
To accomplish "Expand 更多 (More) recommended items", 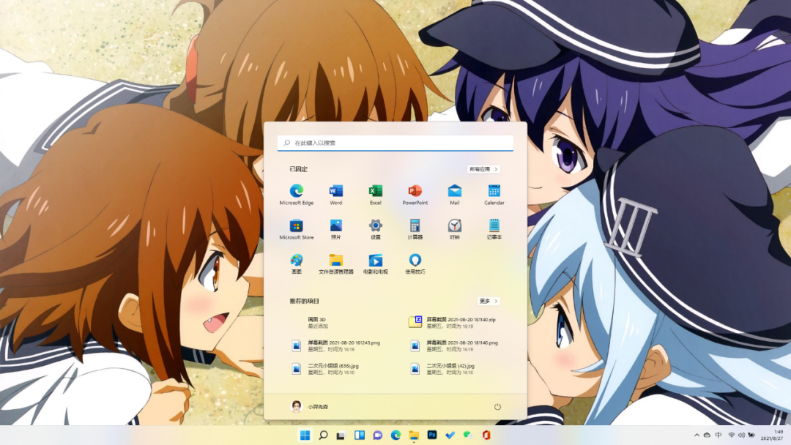I will click(x=489, y=301).
